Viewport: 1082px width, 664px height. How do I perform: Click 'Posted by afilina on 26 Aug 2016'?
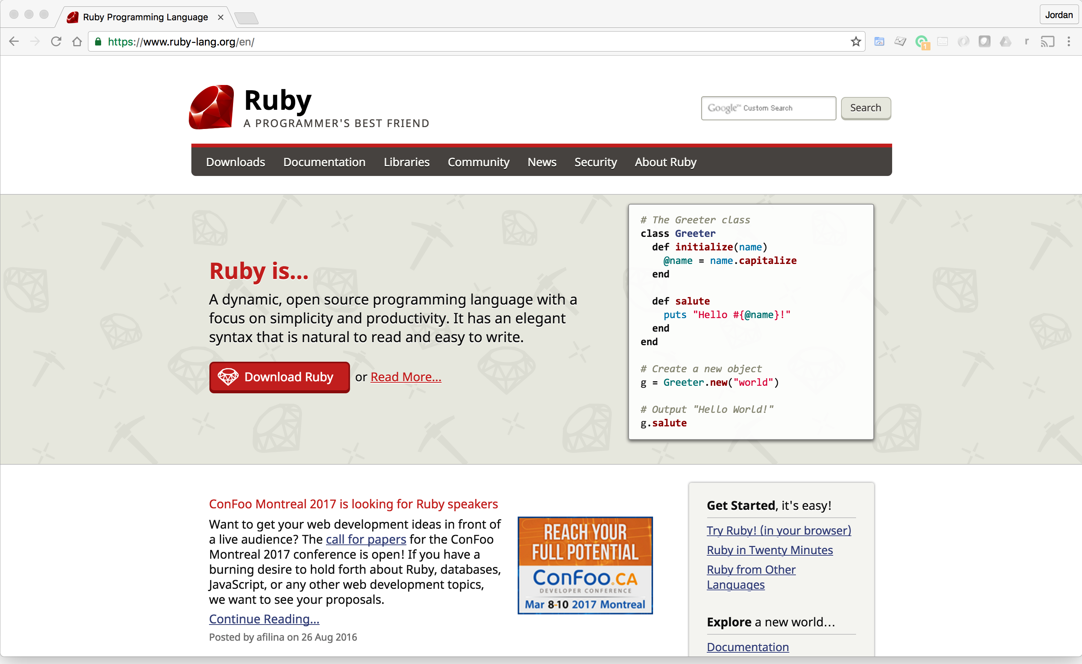(283, 637)
